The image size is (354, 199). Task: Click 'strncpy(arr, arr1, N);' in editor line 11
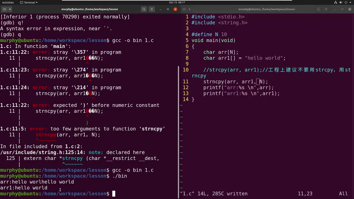click(x=236, y=82)
